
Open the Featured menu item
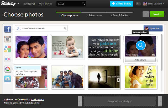29,4
